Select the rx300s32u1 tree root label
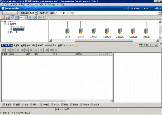This screenshot has height=115, width=162. (12, 21)
